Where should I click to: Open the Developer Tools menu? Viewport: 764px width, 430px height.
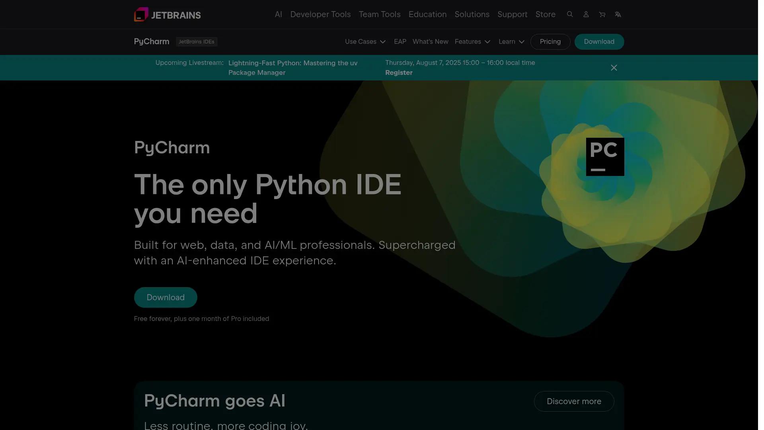(320, 14)
